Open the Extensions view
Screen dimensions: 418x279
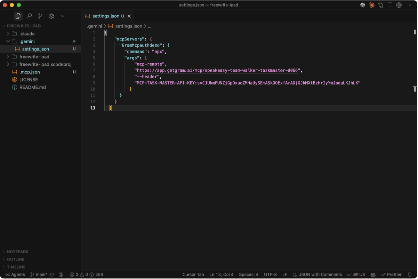(52, 16)
